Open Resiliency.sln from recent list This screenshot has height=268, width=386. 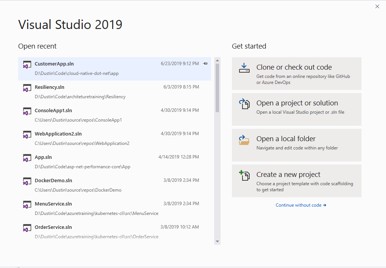pyautogui.click(x=114, y=92)
